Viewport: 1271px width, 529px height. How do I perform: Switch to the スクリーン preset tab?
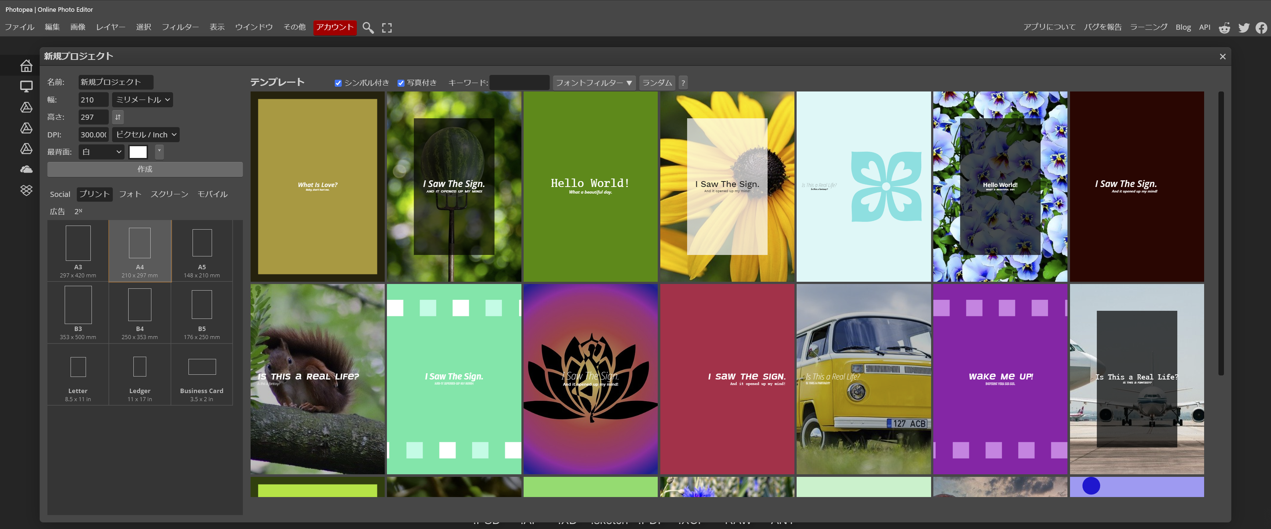click(x=169, y=194)
